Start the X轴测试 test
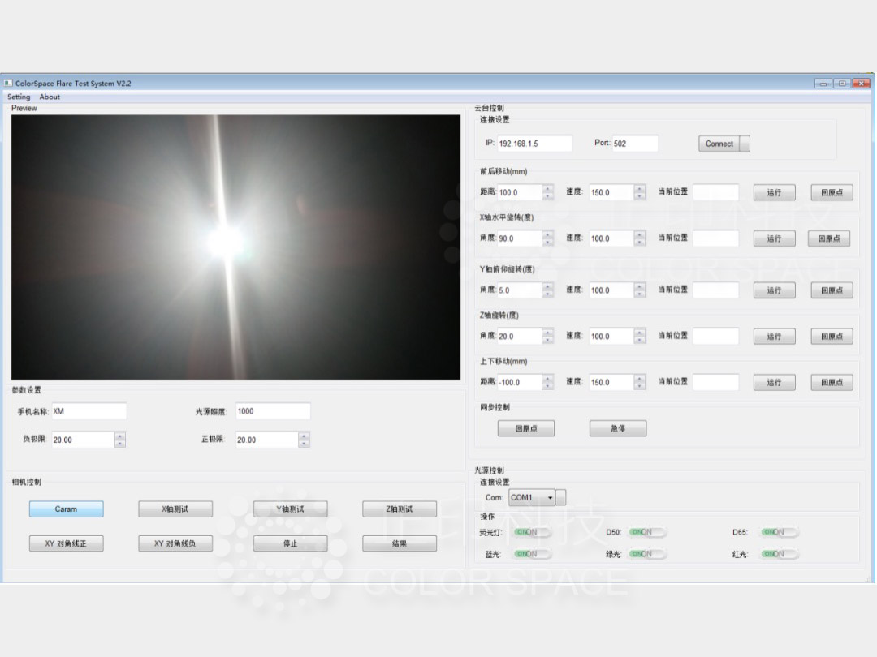Image resolution: width=877 pixels, height=657 pixels. pyautogui.click(x=175, y=509)
